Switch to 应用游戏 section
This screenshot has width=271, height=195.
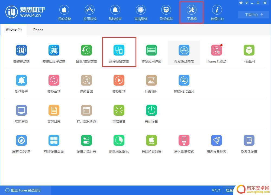[90, 13]
